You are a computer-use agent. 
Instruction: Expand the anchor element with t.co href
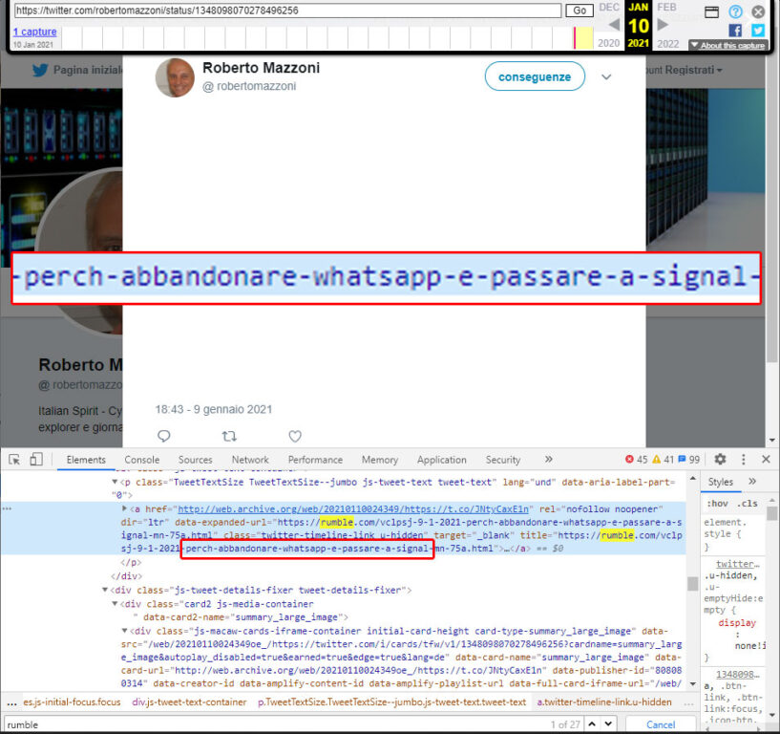click(124, 508)
